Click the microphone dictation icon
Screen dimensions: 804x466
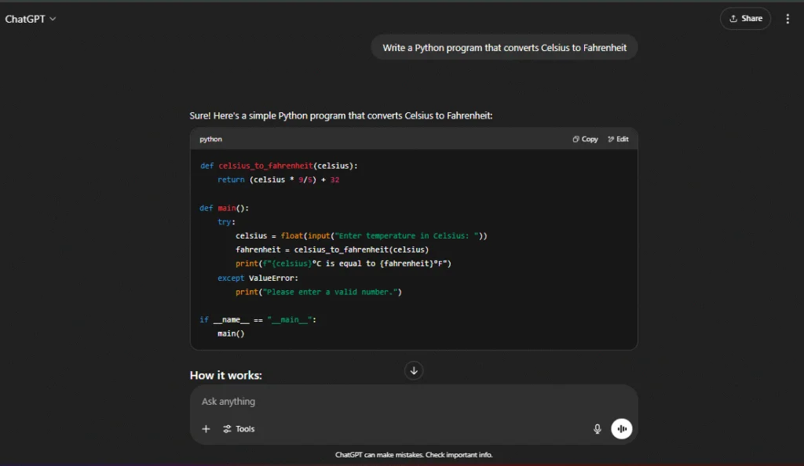[598, 429]
